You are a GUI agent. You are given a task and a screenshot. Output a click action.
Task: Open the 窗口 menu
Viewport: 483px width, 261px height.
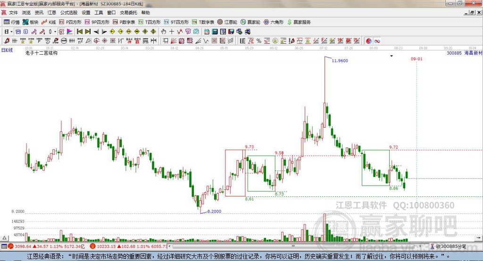(x=111, y=13)
